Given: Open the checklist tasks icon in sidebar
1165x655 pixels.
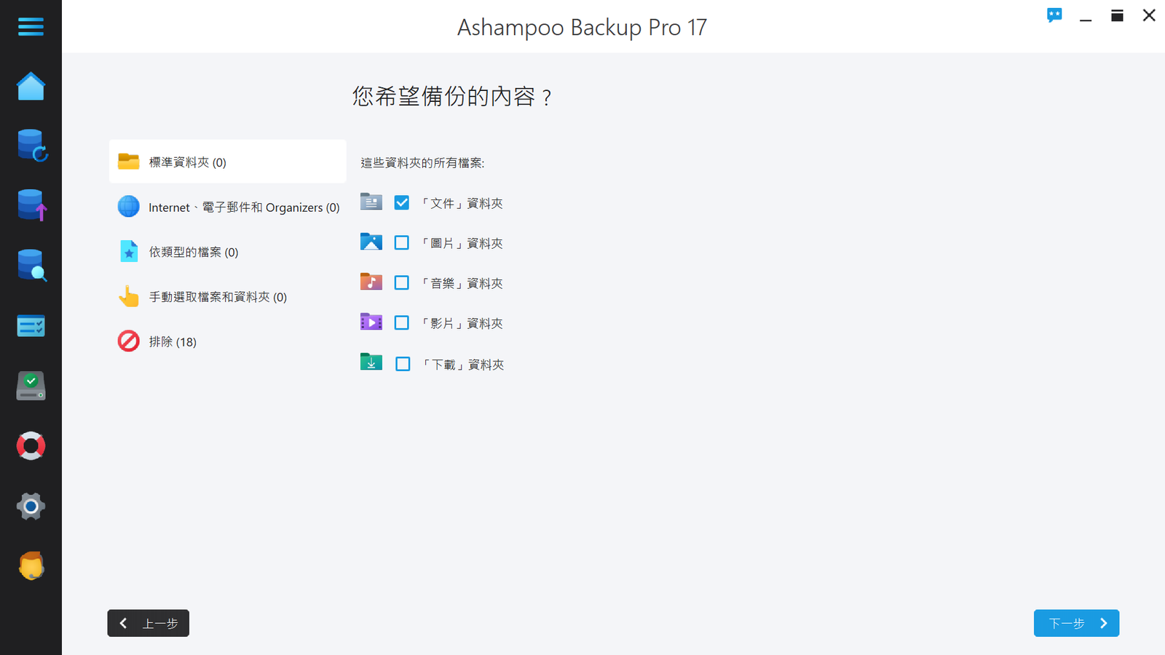Looking at the screenshot, I should tap(31, 326).
